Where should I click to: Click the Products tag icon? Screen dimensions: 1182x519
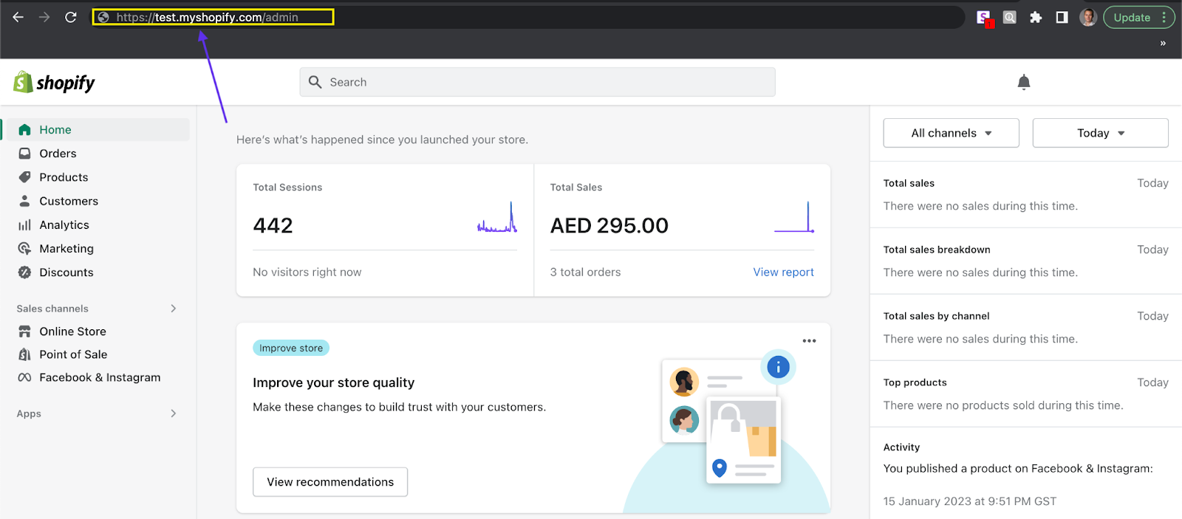click(x=24, y=177)
